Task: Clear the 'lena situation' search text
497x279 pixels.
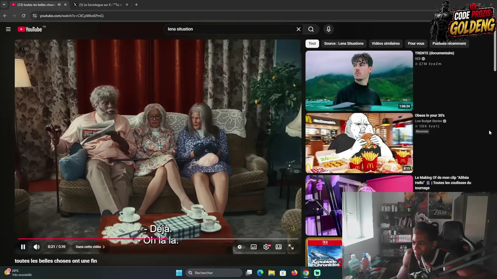Action: (299, 29)
